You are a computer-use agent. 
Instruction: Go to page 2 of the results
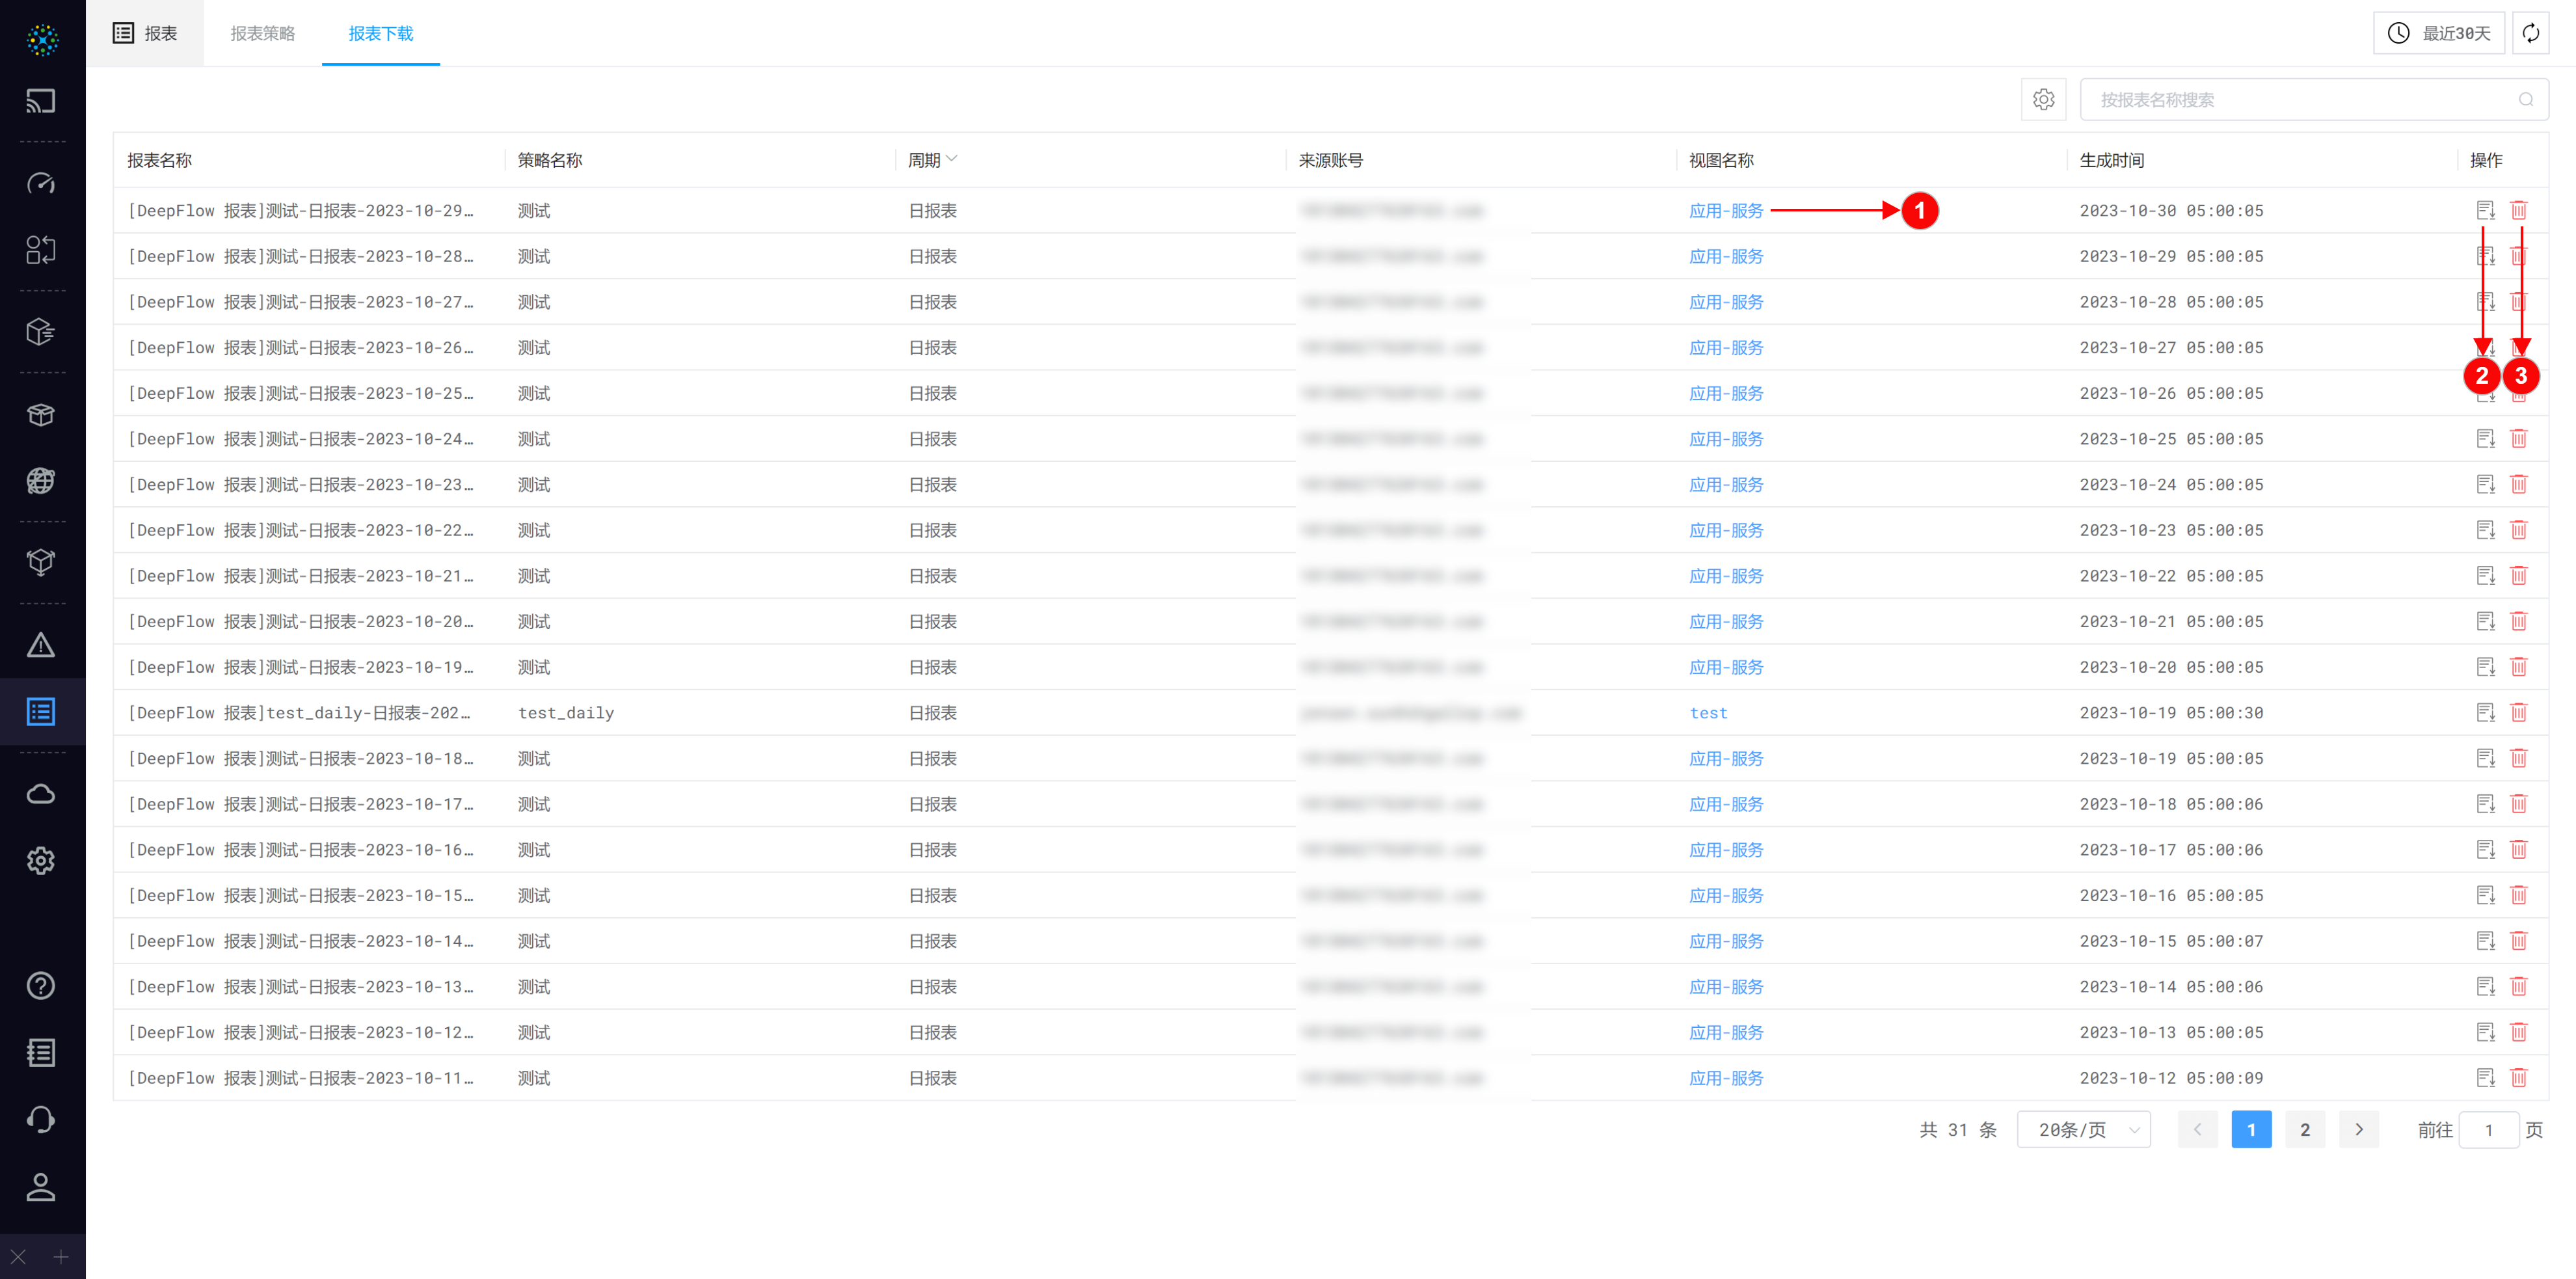click(x=2304, y=1129)
